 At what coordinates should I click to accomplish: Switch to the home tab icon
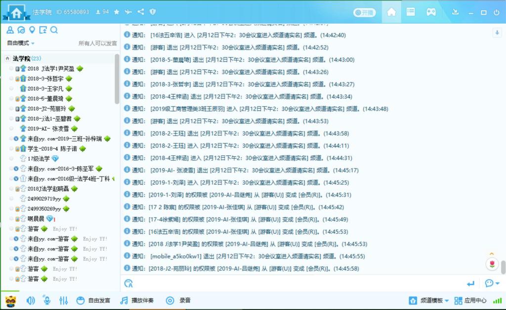(x=391, y=12)
